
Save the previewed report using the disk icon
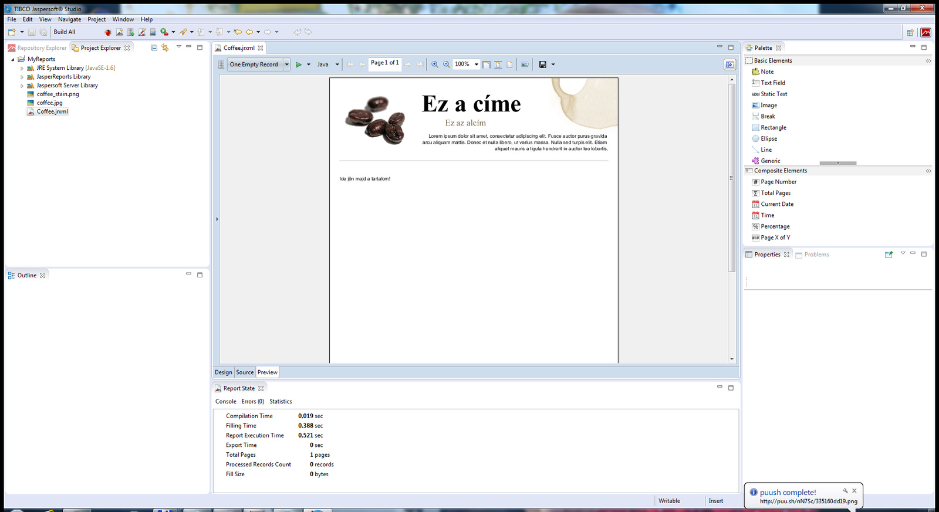coord(543,65)
